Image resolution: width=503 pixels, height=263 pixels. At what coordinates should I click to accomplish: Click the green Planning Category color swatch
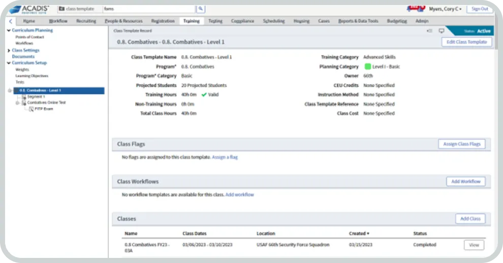368,67
